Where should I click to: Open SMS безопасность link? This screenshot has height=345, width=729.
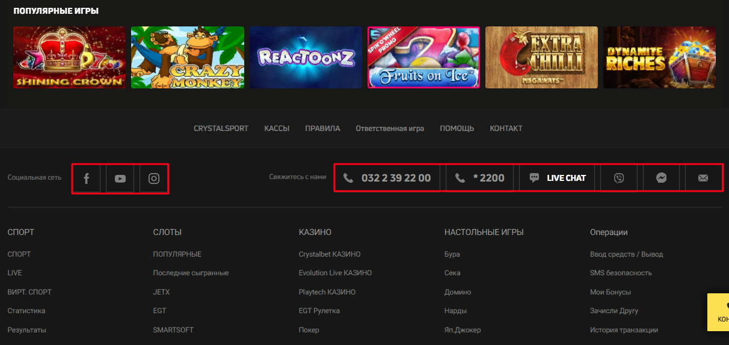pos(621,273)
